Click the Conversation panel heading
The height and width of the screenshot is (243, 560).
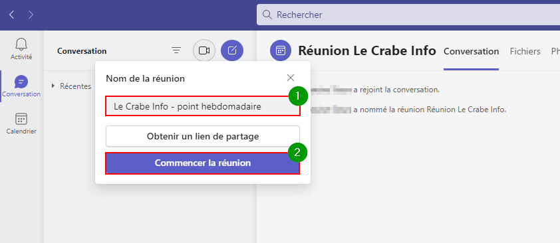tap(82, 51)
